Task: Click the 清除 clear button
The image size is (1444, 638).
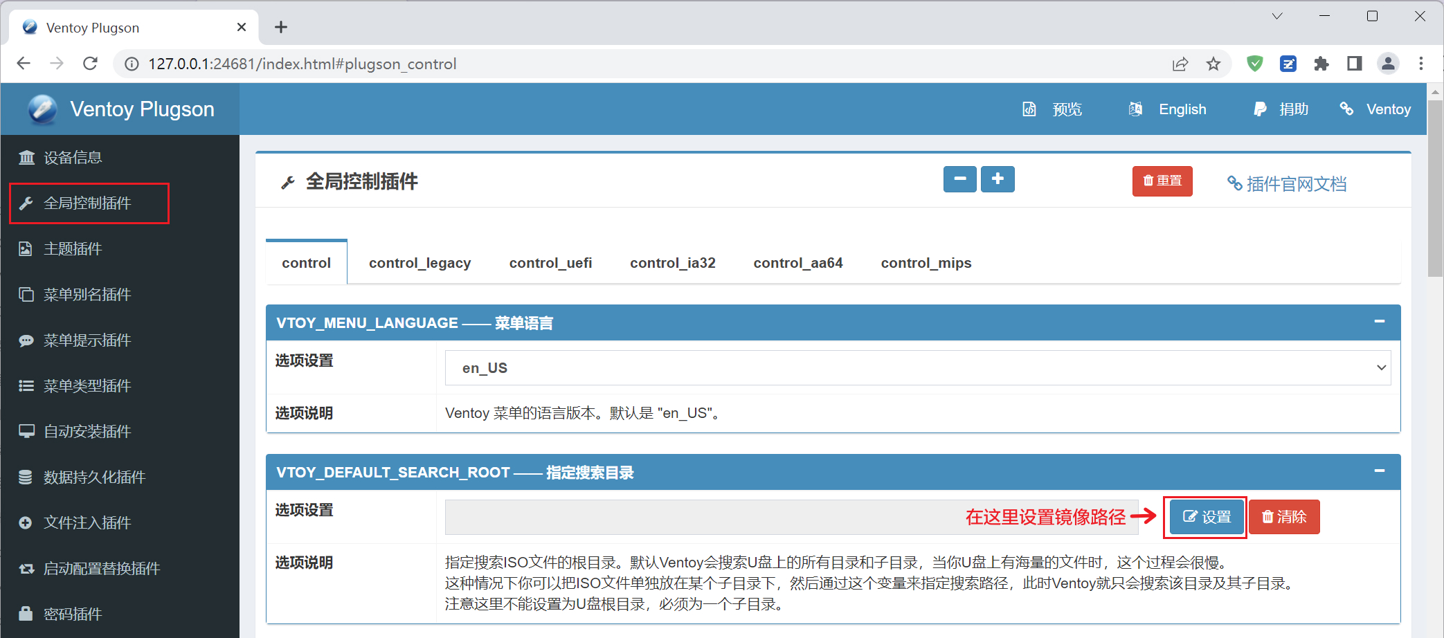Action: coord(1284,518)
